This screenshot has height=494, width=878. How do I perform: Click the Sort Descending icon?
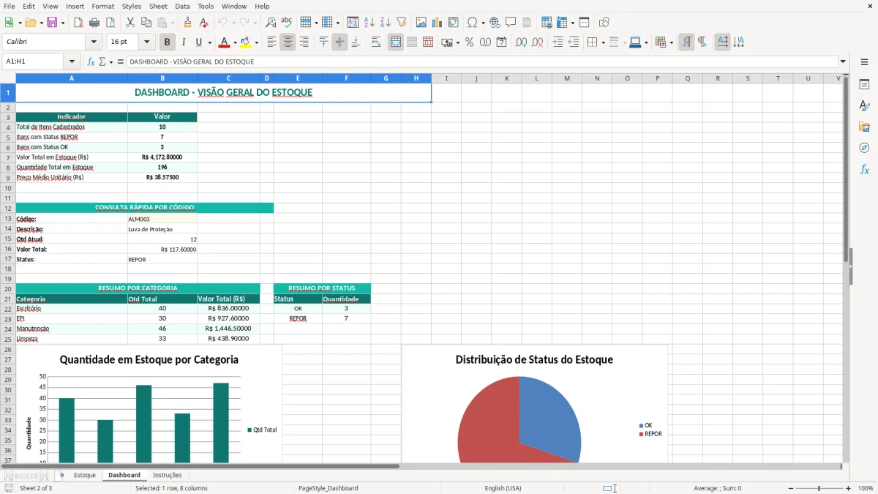tap(385, 23)
